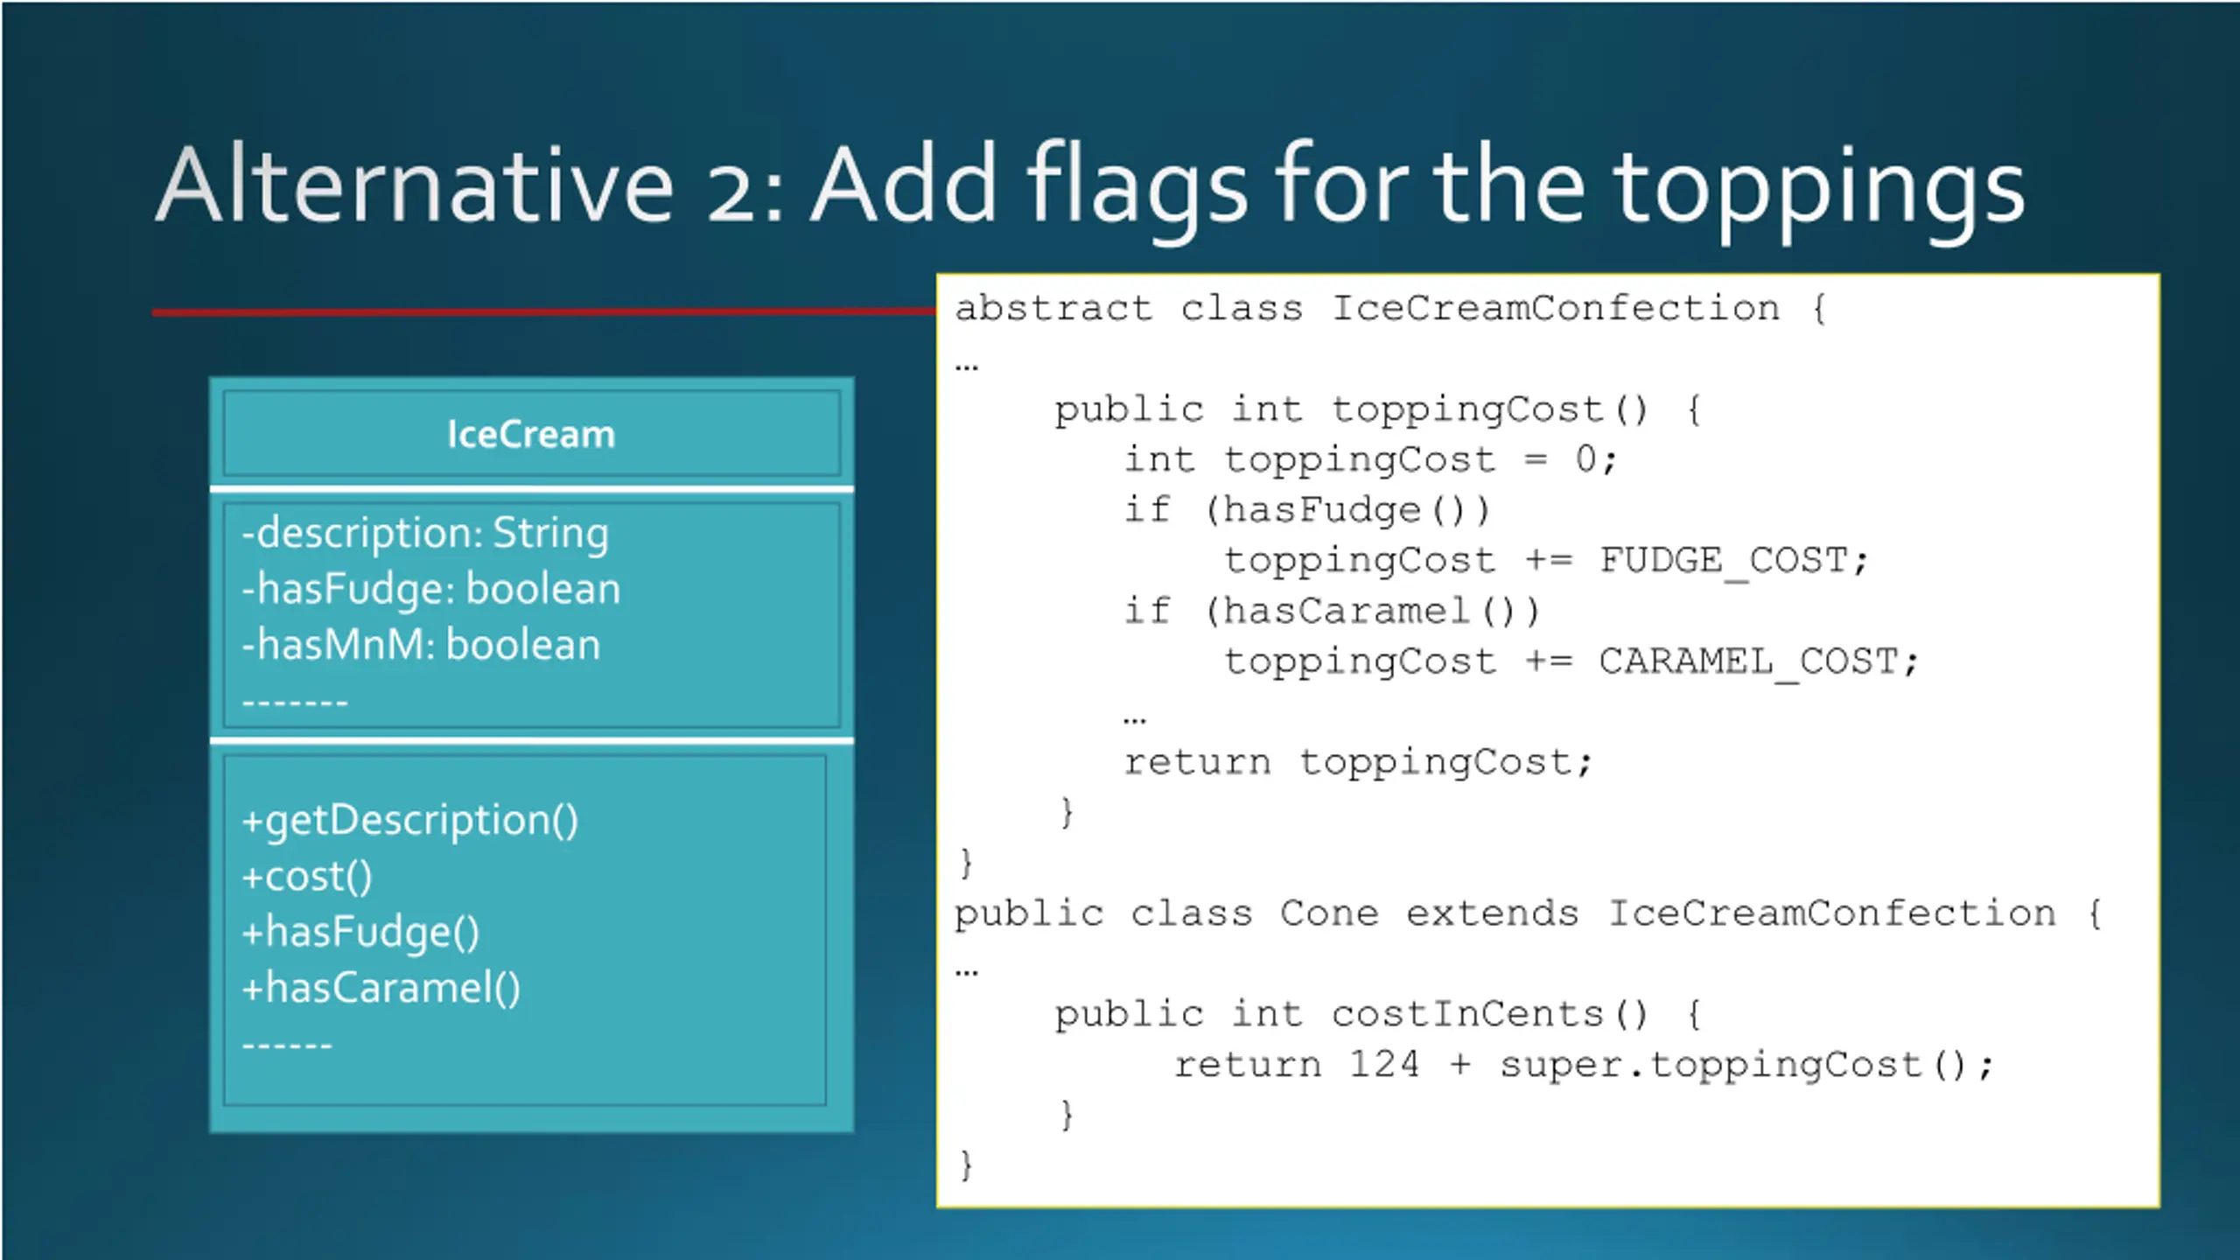This screenshot has width=2240, height=1260.
Task: Click the 'if (hasCaramel())' code line
Action: pos(1332,612)
